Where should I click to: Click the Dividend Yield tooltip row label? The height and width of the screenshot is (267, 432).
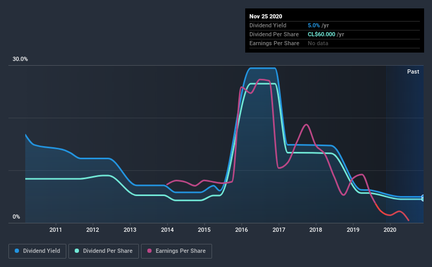click(x=268, y=25)
